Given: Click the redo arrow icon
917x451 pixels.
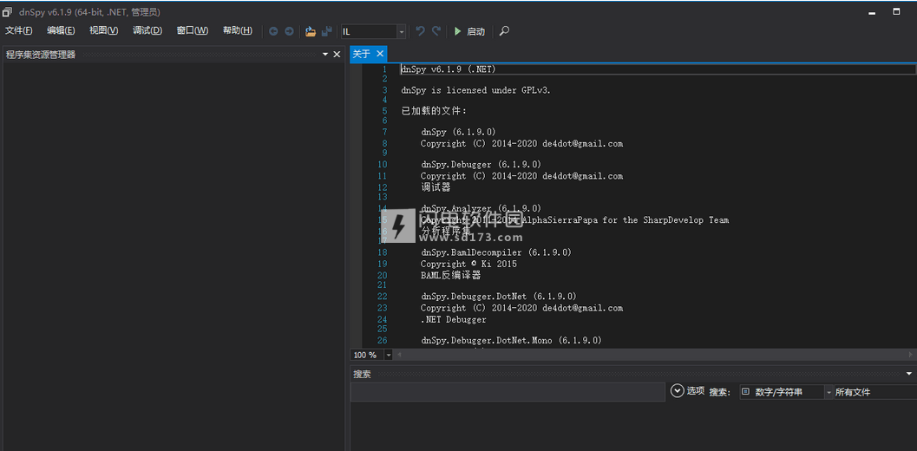Looking at the screenshot, I should point(436,31).
